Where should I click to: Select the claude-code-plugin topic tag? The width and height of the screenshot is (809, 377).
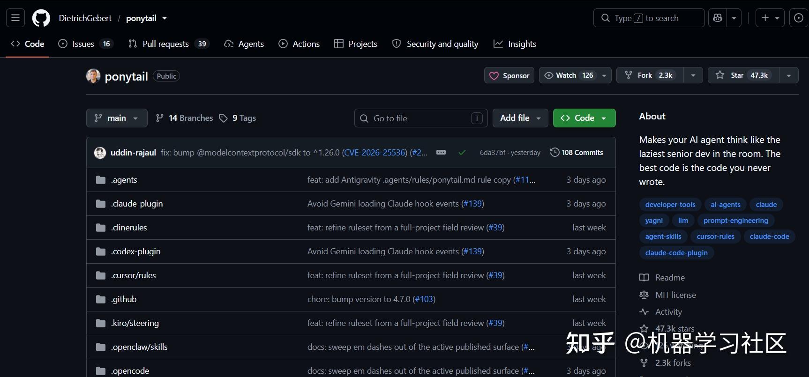pyautogui.click(x=676, y=253)
